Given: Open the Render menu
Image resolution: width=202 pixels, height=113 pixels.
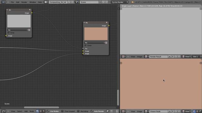Looking at the screenshot, I should (x=24, y=2).
